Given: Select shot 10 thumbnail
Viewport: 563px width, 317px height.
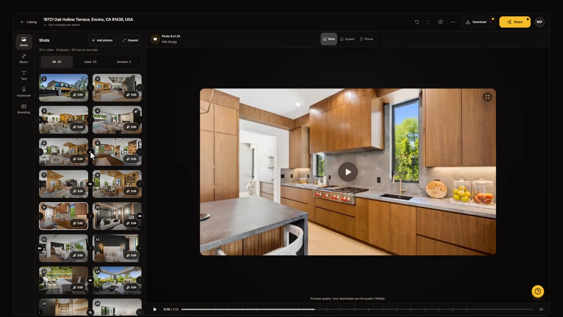Looking at the screenshot, I should 117,216.
